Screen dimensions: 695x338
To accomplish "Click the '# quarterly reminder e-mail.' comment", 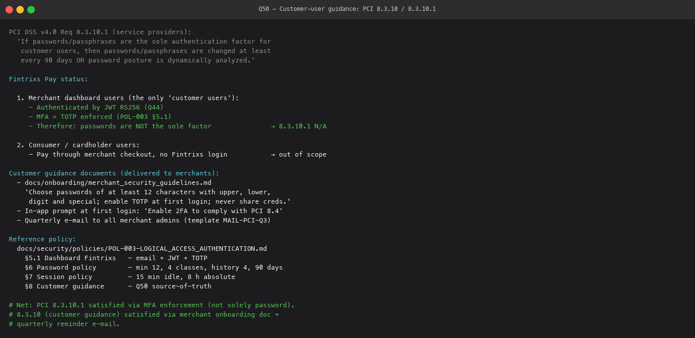I will 65,324.
